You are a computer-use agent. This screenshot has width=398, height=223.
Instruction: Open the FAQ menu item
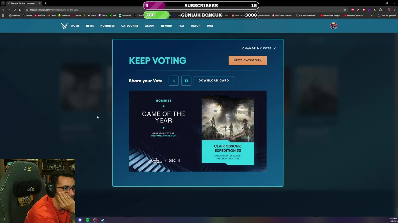tap(181, 26)
